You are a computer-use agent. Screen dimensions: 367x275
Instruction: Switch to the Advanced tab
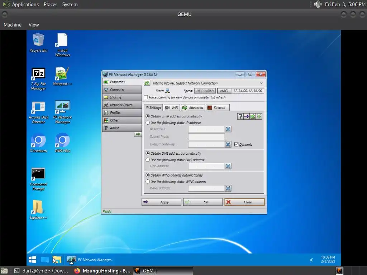(193, 107)
